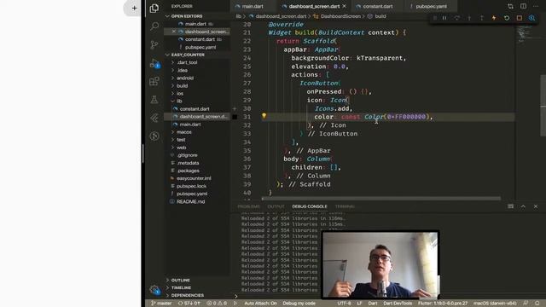Open README.md in the file tree
Screen dimensions: 546x307
(190, 201)
